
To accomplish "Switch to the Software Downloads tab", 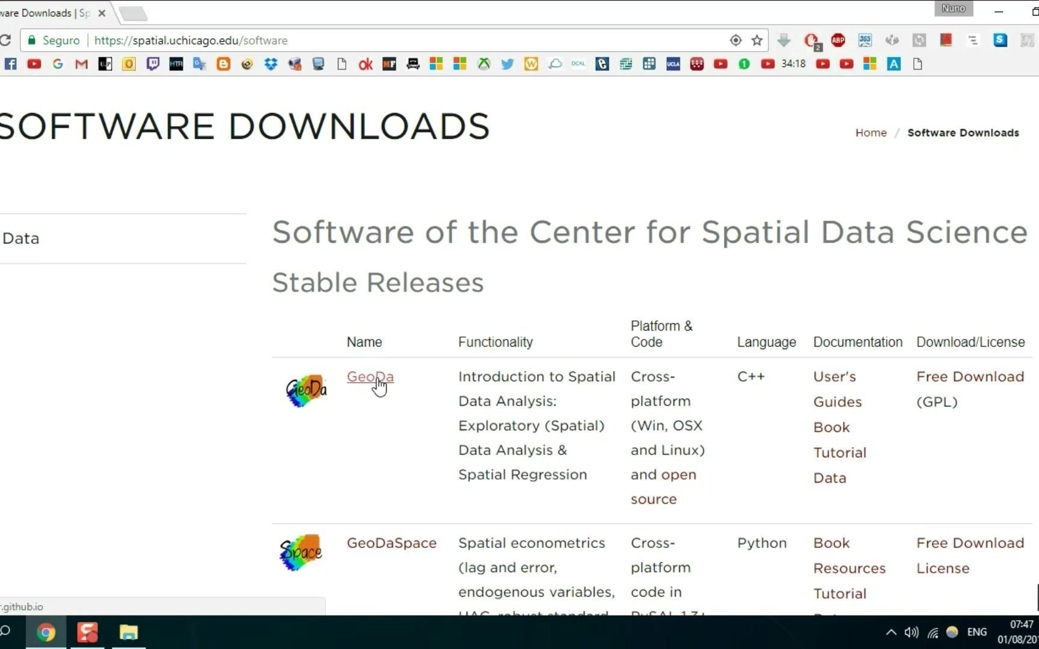I will (x=48, y=13).
